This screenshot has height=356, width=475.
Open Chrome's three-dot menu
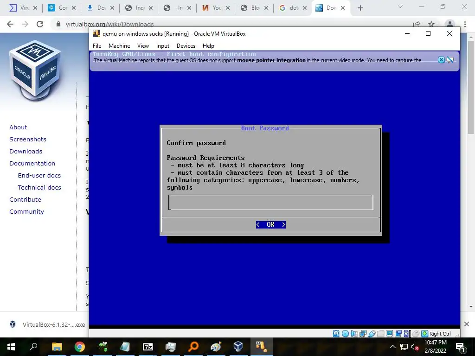465,24
